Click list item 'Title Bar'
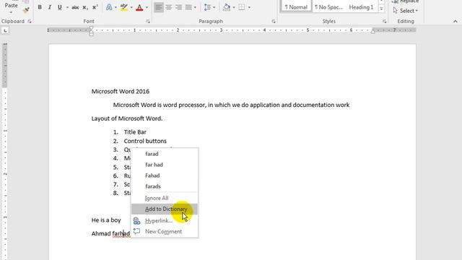This screenshot has height=260, width=462. click(135, 132)
